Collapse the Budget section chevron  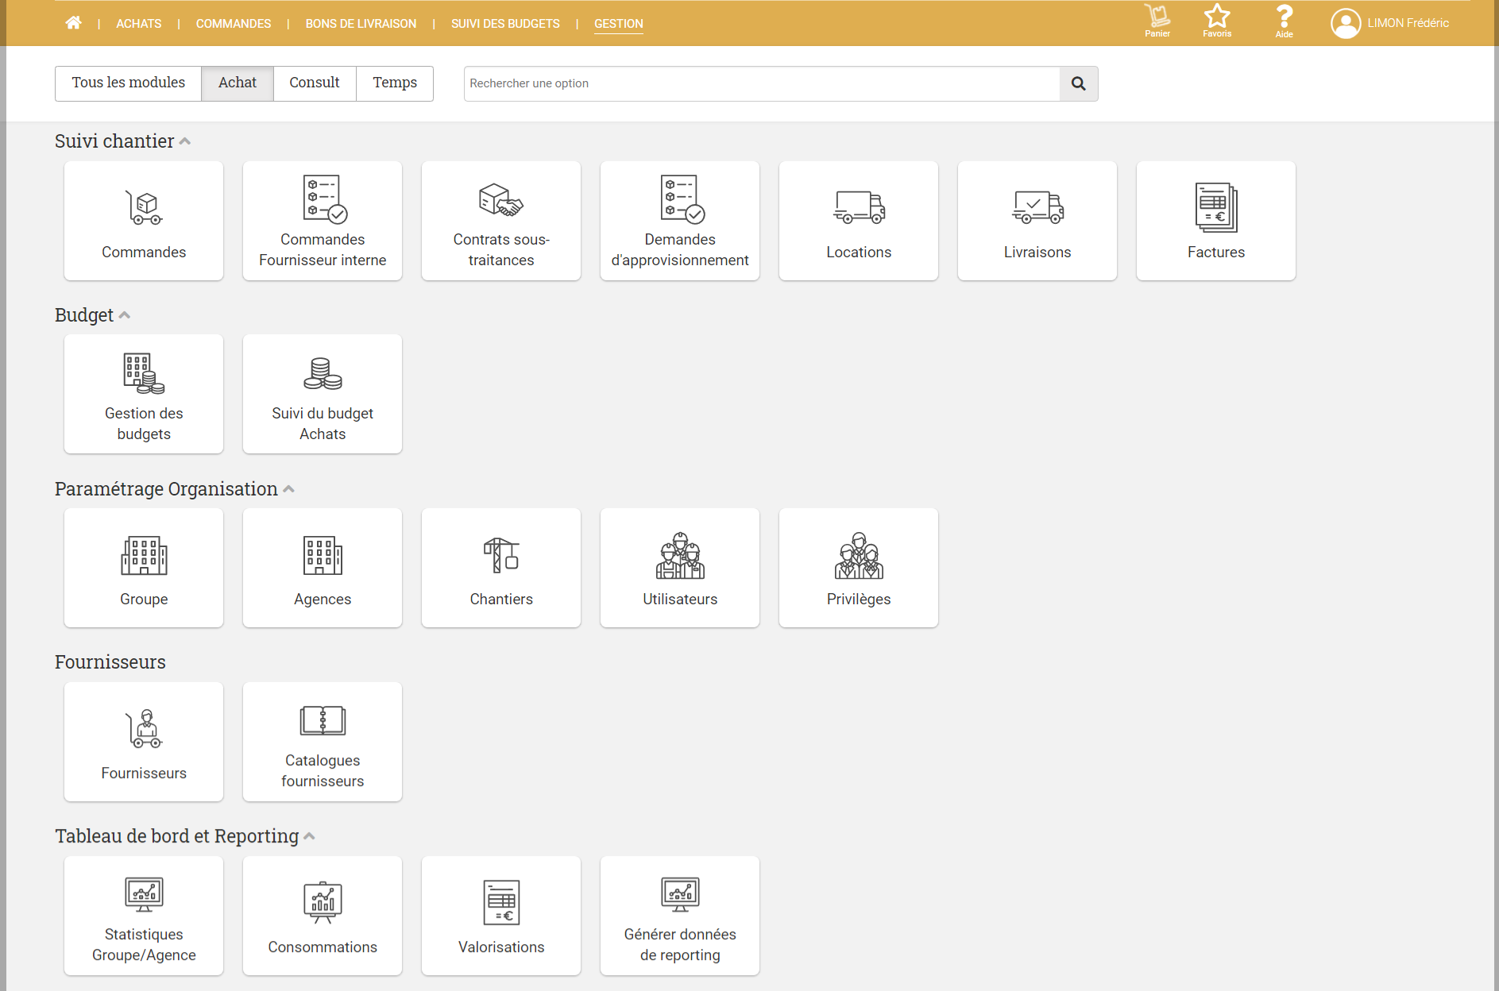tap(124, 315)
